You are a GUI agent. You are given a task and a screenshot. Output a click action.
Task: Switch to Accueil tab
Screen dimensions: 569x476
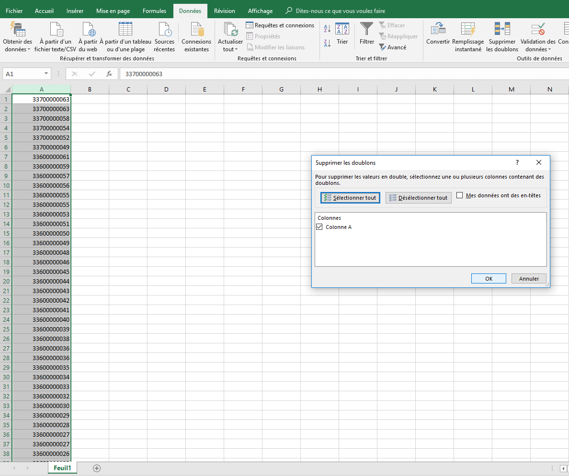(x=44, y=11)
